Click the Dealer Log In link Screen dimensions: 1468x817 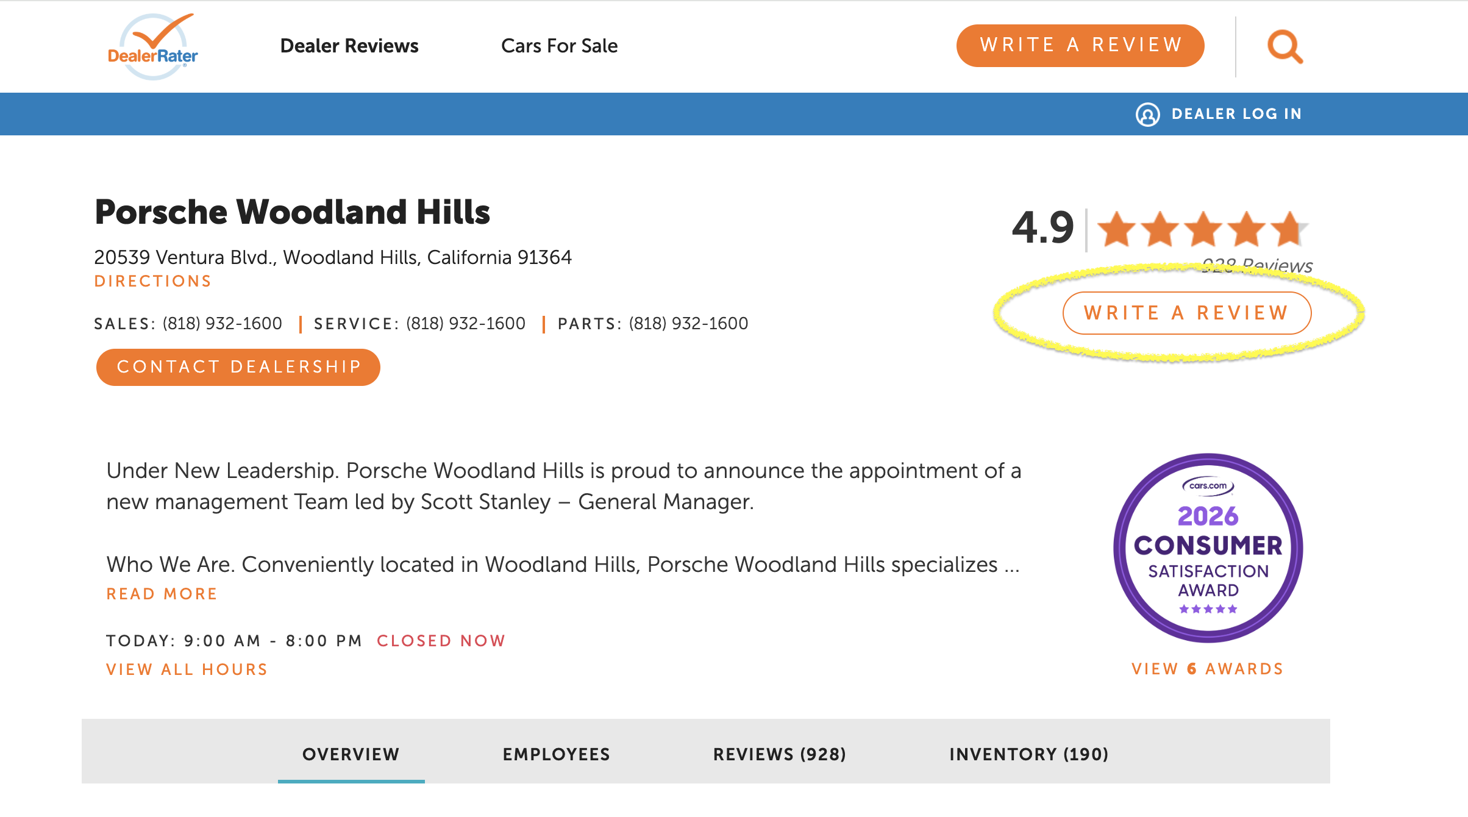(1236, 114)
